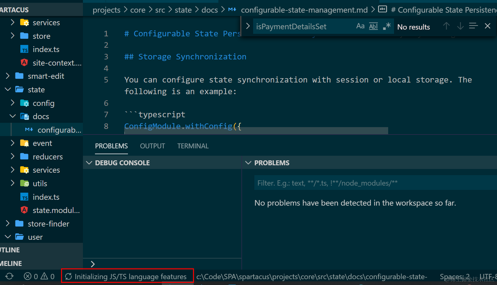The width and height of the screenshot is (497, 285).
Task: Expand the smart-edit folder
Action: [x=8, y=76]
